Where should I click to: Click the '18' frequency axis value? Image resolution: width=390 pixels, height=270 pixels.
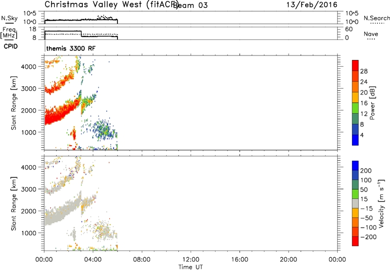click(33, 29)
